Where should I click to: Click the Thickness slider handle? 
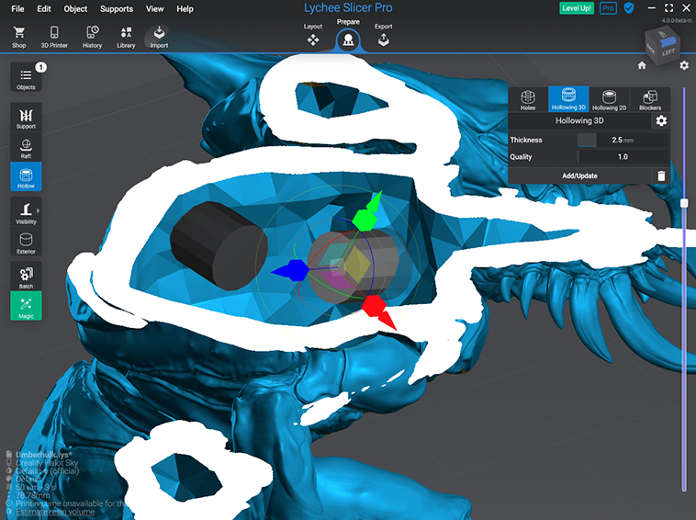pyautogui.click(x=587, y=140)
